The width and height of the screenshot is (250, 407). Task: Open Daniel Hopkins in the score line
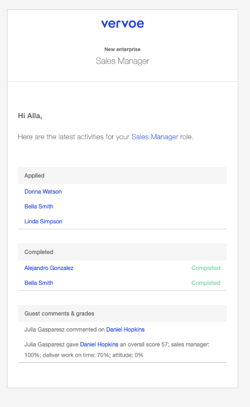click(99, 344)
